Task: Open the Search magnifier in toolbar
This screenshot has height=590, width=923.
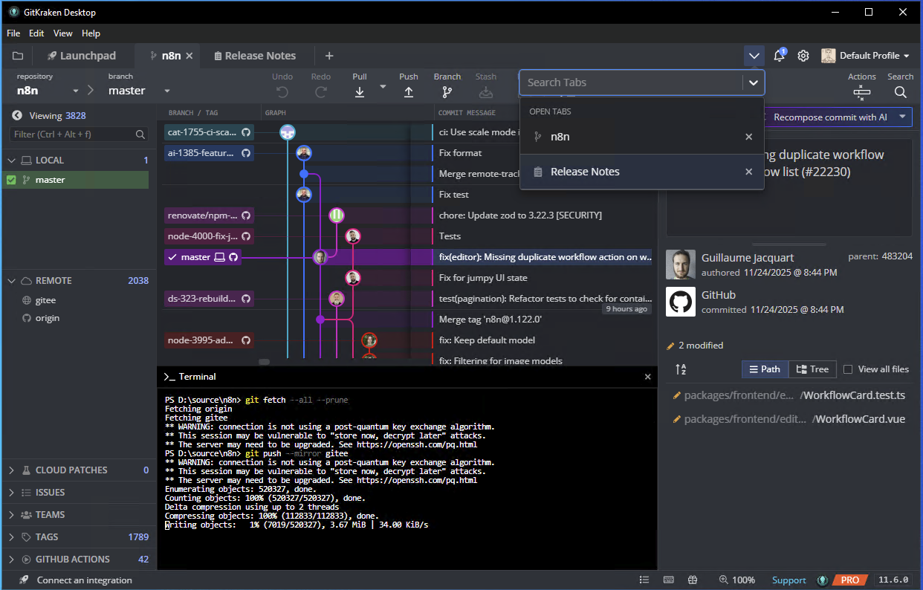Action: (900, 92)
